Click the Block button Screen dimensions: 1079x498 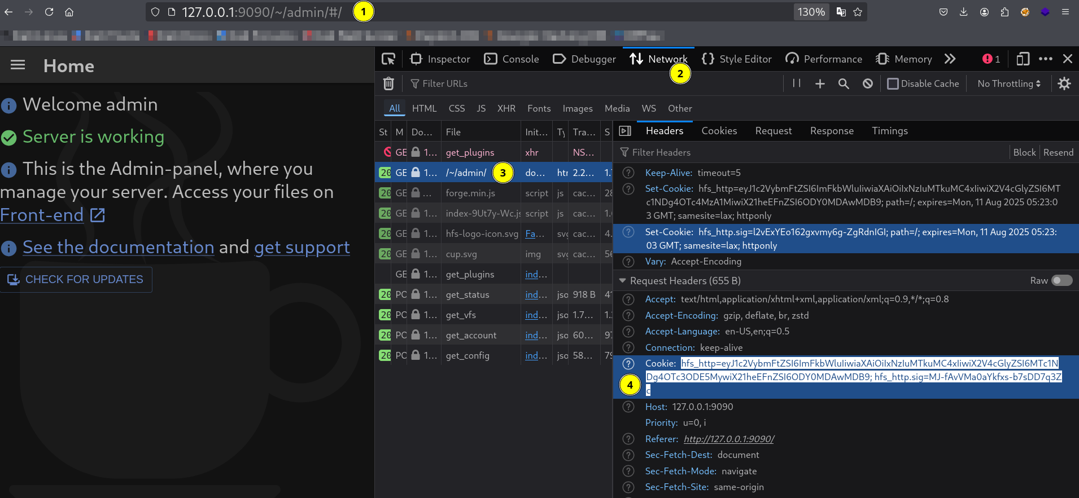coord(1024,152)
